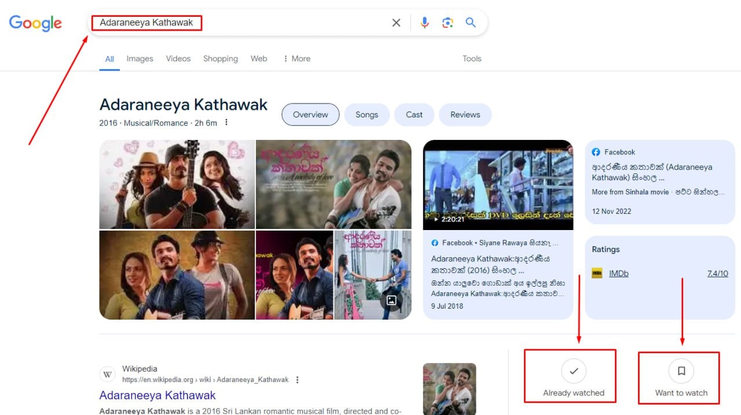
Task: Click the Ratings heading
Action: coord(606,249)
